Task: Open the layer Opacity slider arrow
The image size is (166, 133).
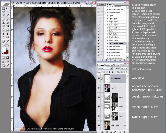Action: pyautogui.click(x=126, y=68)
